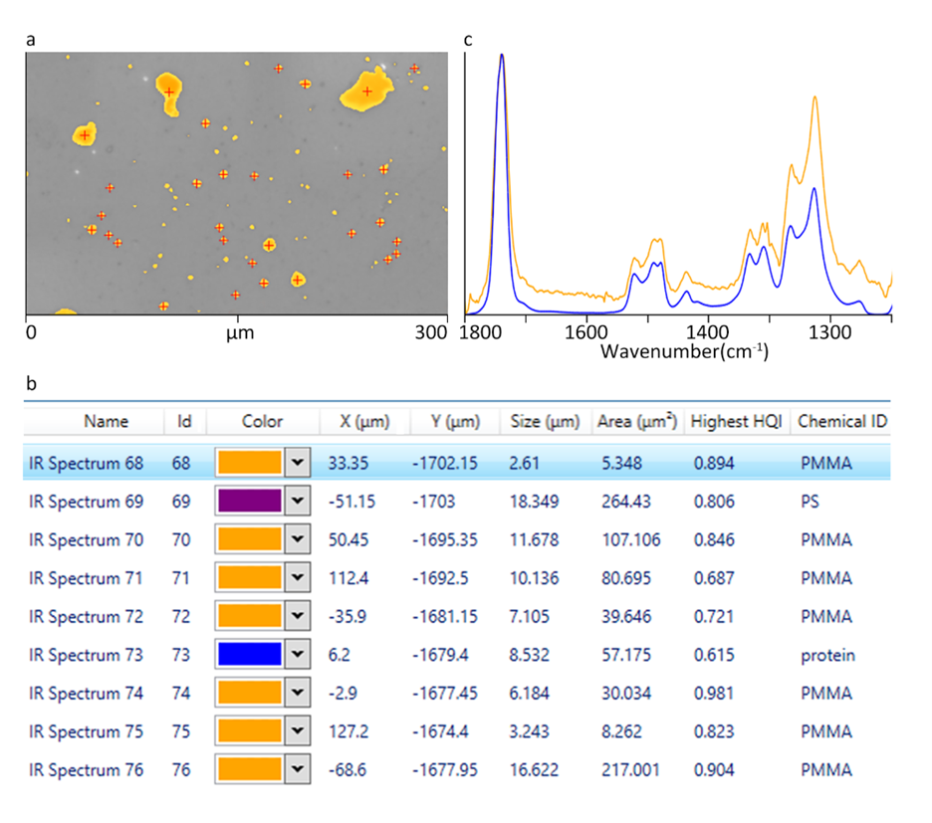Screen dimensions: 932x823
Task: Click the Size (µm) column header
Action: point(544,421)
